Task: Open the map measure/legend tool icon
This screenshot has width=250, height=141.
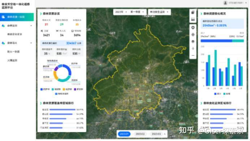Action: point(193,19)
